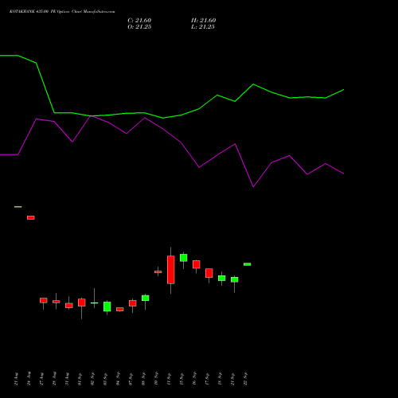Click the 31 Aug date label
The height and width of the screenshot is (398, 398).
pos(67,379)
